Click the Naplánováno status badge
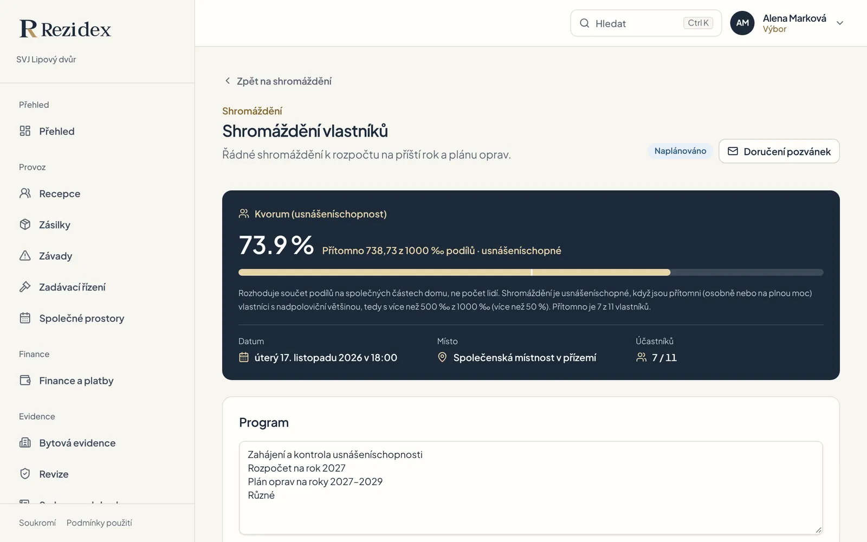The image size is (867, 542). 680,151
